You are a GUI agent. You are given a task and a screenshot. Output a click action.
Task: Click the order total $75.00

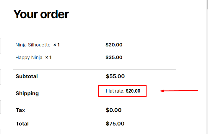pyautogui.click(x=115, y=124)
